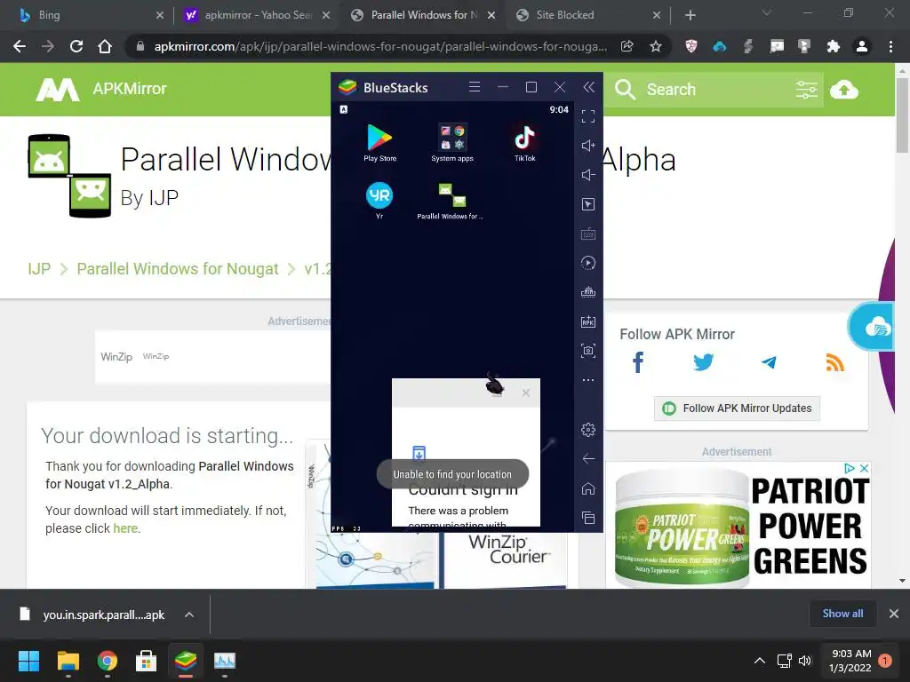The height and width of the screenshot is (682, 910).
Task: Switch to the apkmirror Yahoo Search tab
Action: click(257, 15)
